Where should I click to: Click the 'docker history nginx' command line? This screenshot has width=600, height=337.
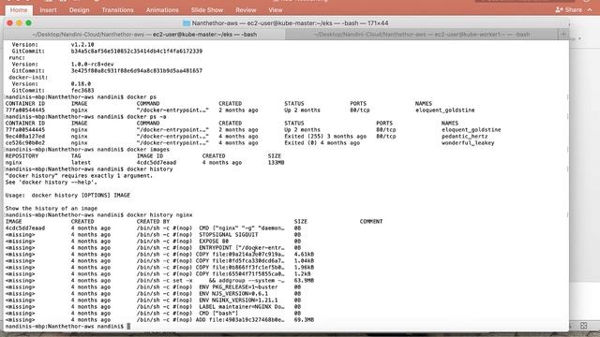98,215
